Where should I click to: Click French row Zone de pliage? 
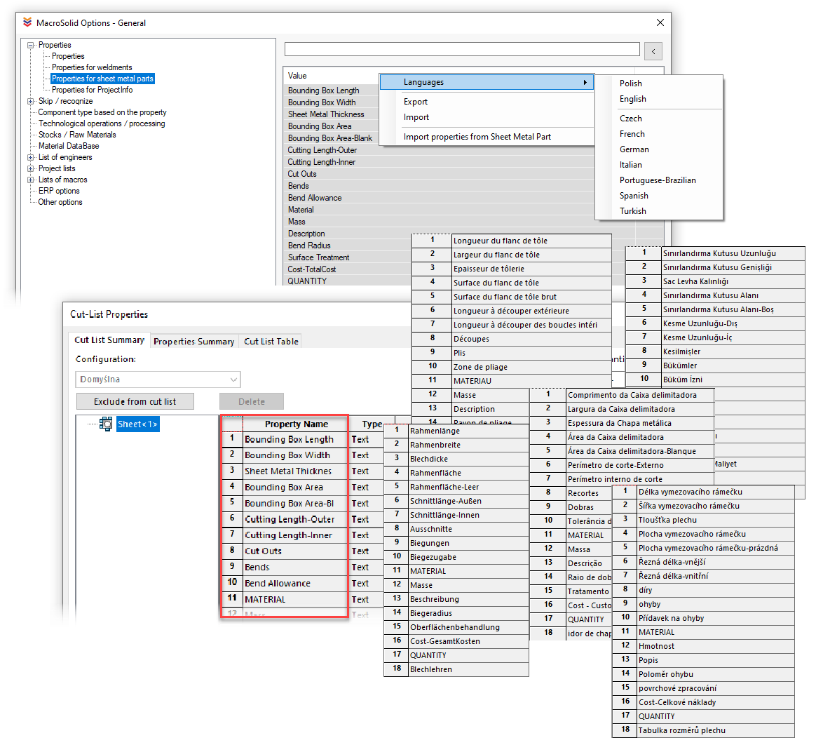531,366
